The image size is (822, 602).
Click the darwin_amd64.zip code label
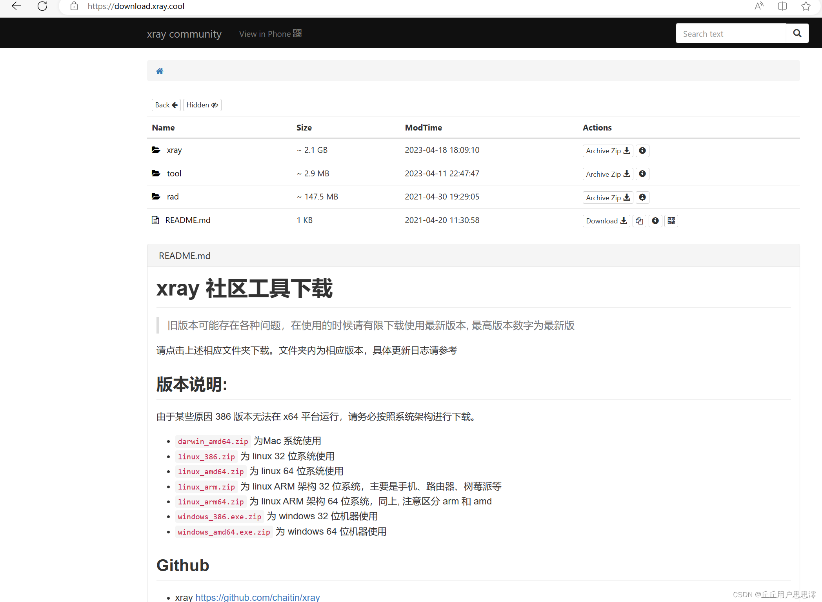coord(213,441)
